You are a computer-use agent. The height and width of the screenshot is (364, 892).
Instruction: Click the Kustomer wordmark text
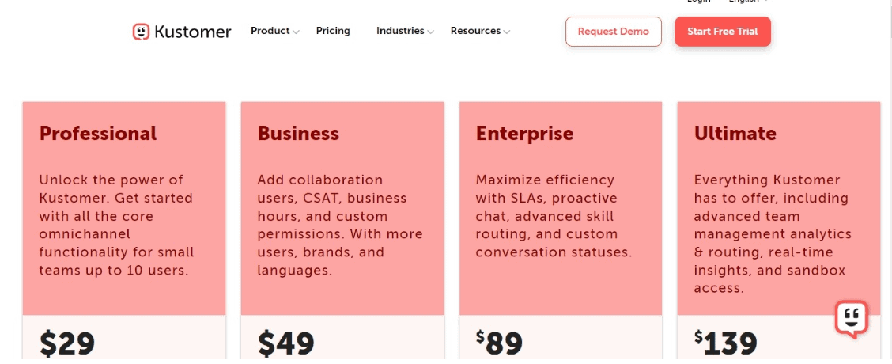(193, 32)
